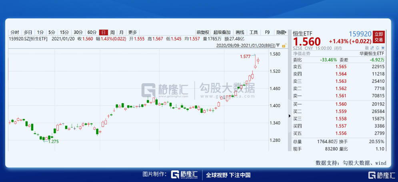Open the 前复权 price adjustment option
Screen dimensions: 398x182
click(203, 32)
